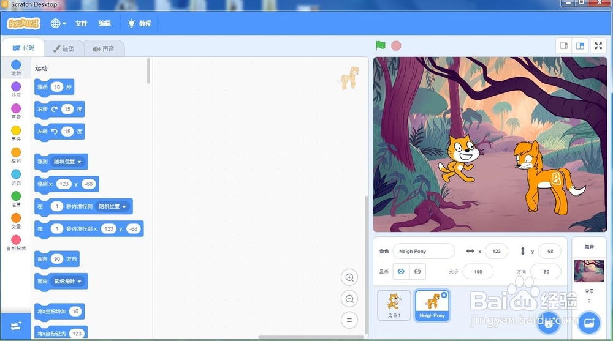This screenshot has width=613, height=341.
Task: Show the sprite with eye icon
Action: click(401, 271)
